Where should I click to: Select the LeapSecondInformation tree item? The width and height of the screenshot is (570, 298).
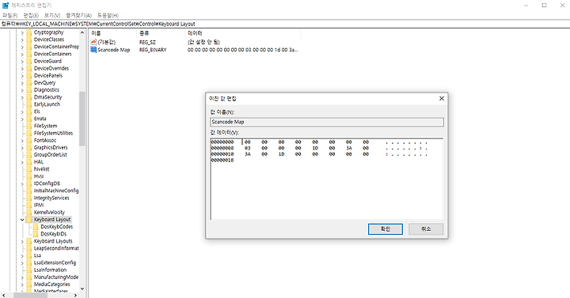tap(56, 248)
